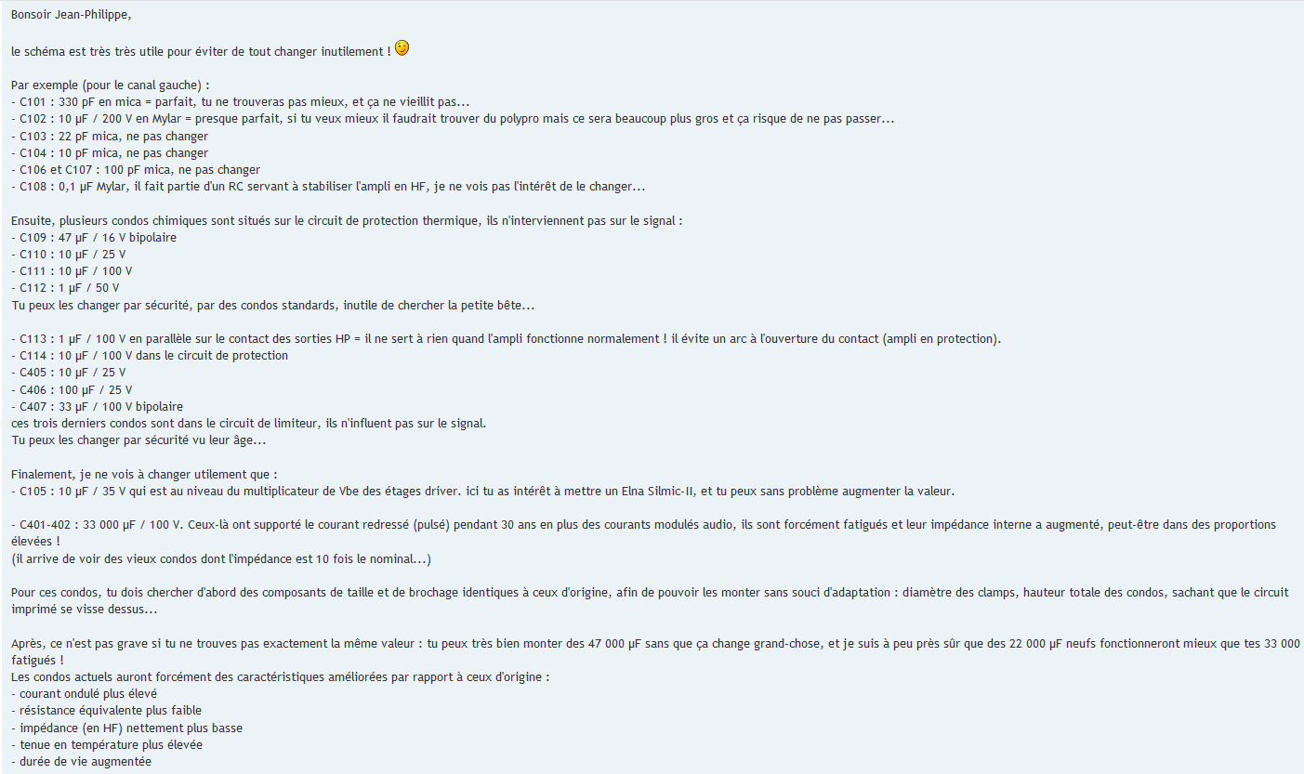Click the winking smiley emoticon

(402, 47)
